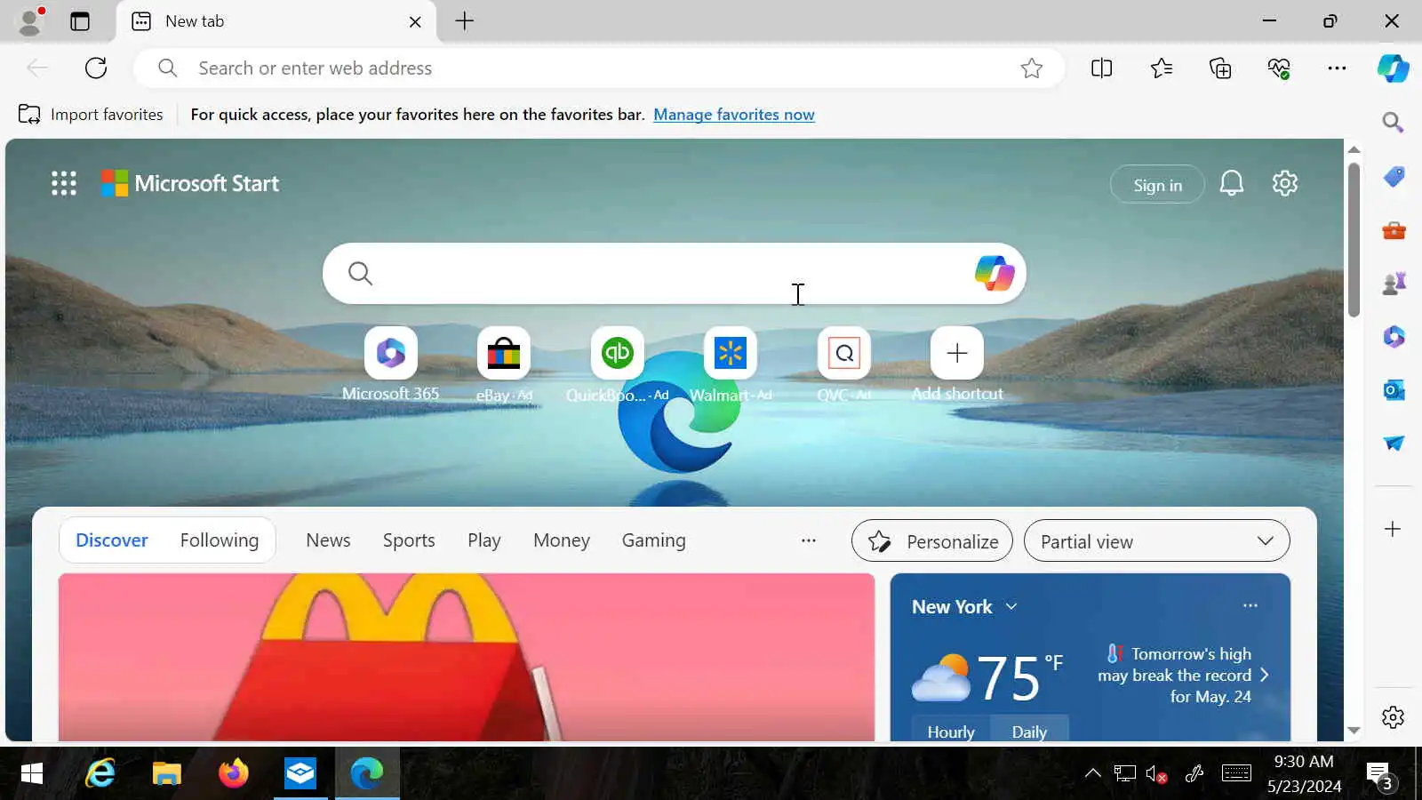The width and height of the screenshot is (1422, 800).
Task: Open the tab actions menu icon
Action: [80, 21]
